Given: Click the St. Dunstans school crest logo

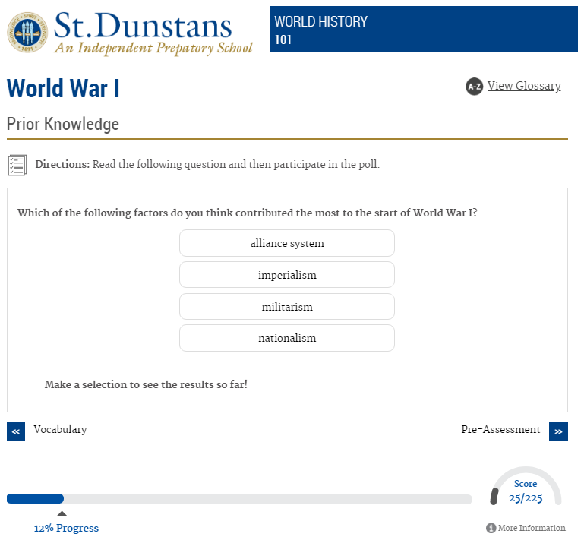Looking at the screenshot, I should 27,33.
